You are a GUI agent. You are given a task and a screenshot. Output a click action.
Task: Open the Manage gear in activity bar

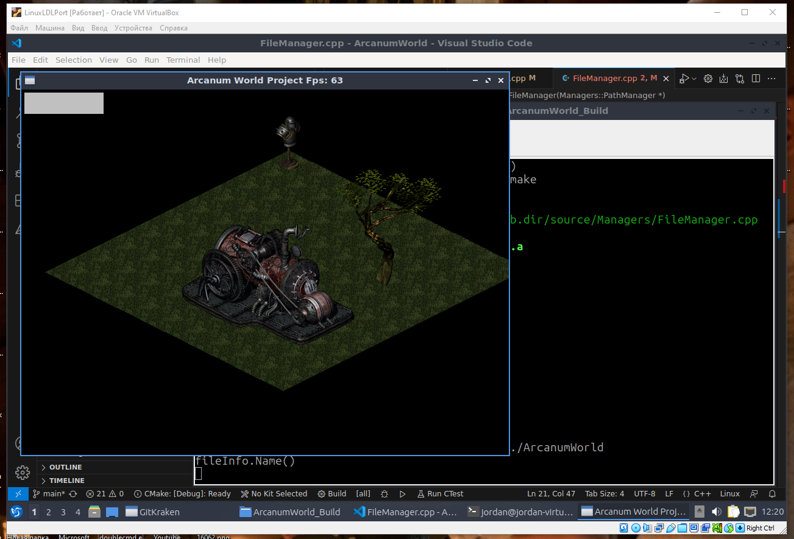point(22,473)
